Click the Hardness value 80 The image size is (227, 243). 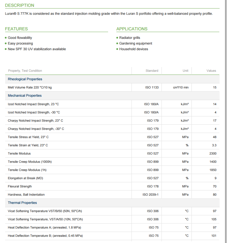click(215, 195)
